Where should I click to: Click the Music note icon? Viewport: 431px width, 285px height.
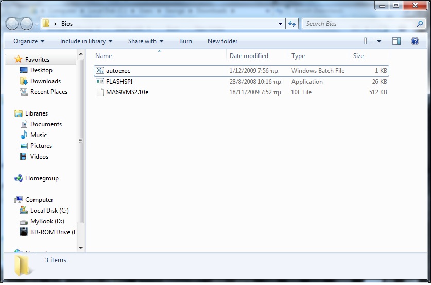pos(24,135)
